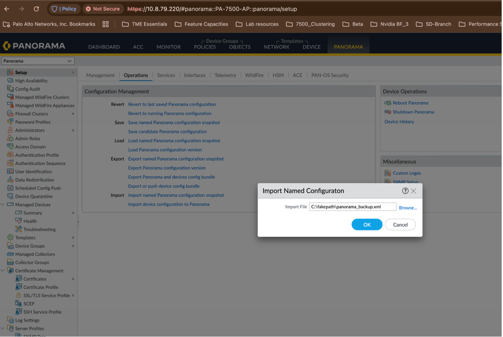Collapse the Server Profiles tree node
Image resolution: width=503 pixels, height=337 pixels.
(x=3, y=328)
